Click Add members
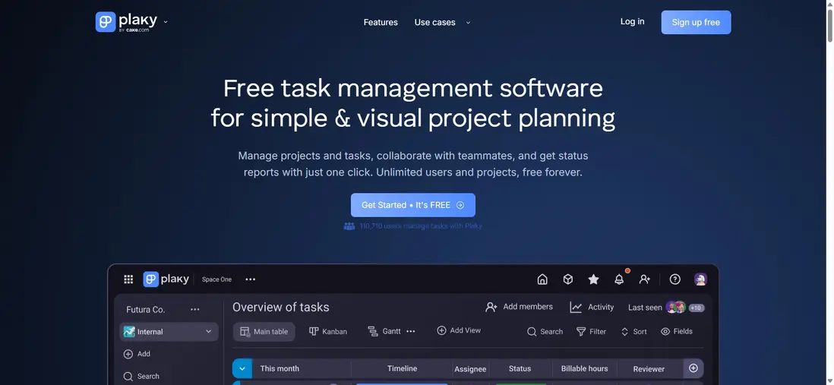Screen dimensions: 834x385 519,307
